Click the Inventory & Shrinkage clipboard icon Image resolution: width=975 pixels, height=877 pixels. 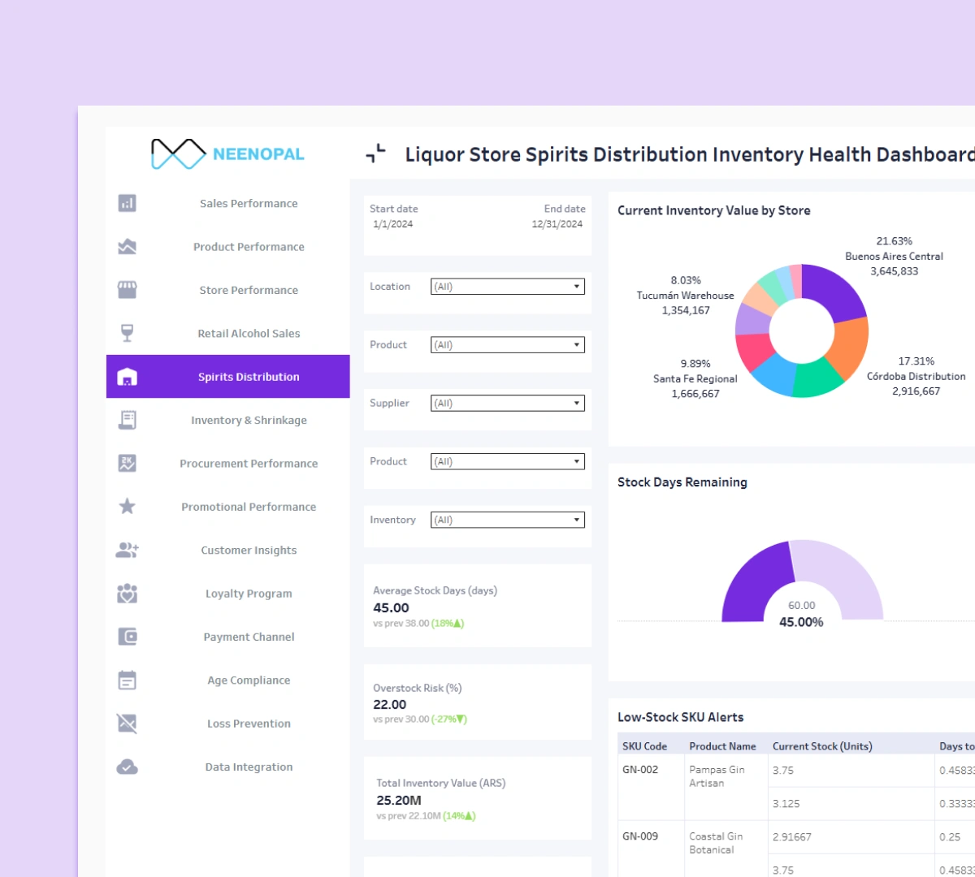point(126,420)
